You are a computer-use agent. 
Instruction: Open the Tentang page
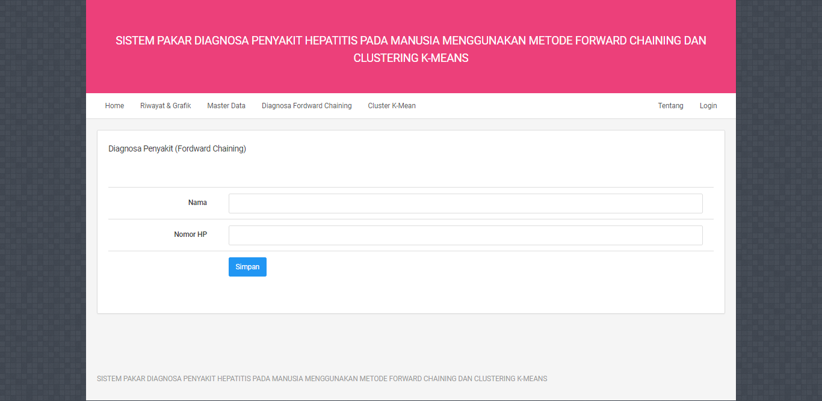(x=670, y=106)
